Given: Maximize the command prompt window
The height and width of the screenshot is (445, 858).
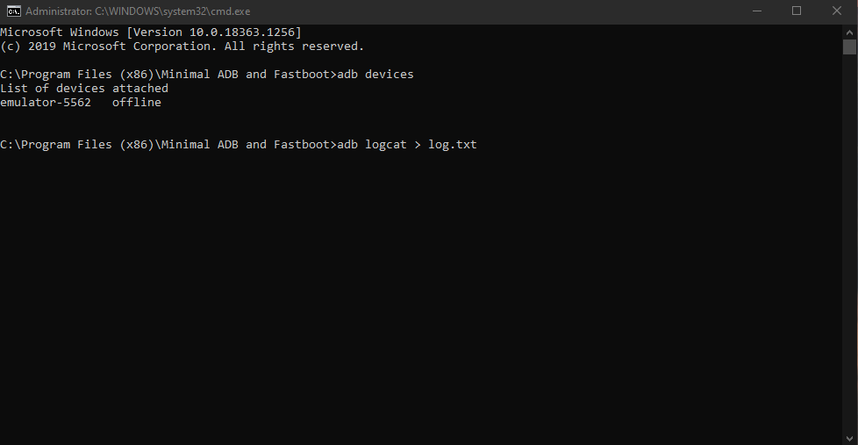Looking at the screenshot, I should point(797,11).
